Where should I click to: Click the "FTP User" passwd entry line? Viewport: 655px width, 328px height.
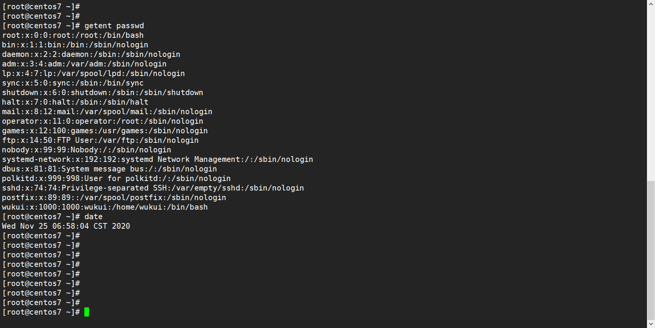(100, 141)
